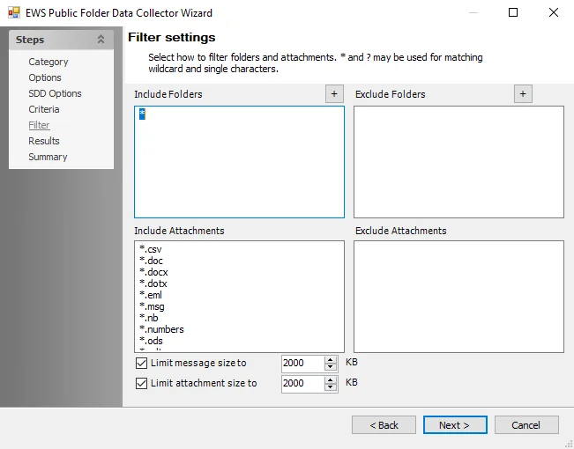Go to the Options step

point(45,77)
